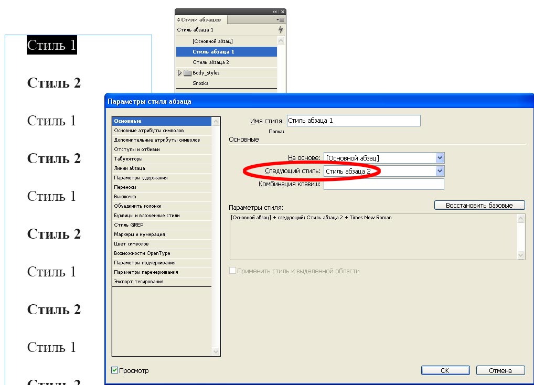Open Маркеры и нумерация settings
Viewport: 534px width, 385px height.
point(162,234)
